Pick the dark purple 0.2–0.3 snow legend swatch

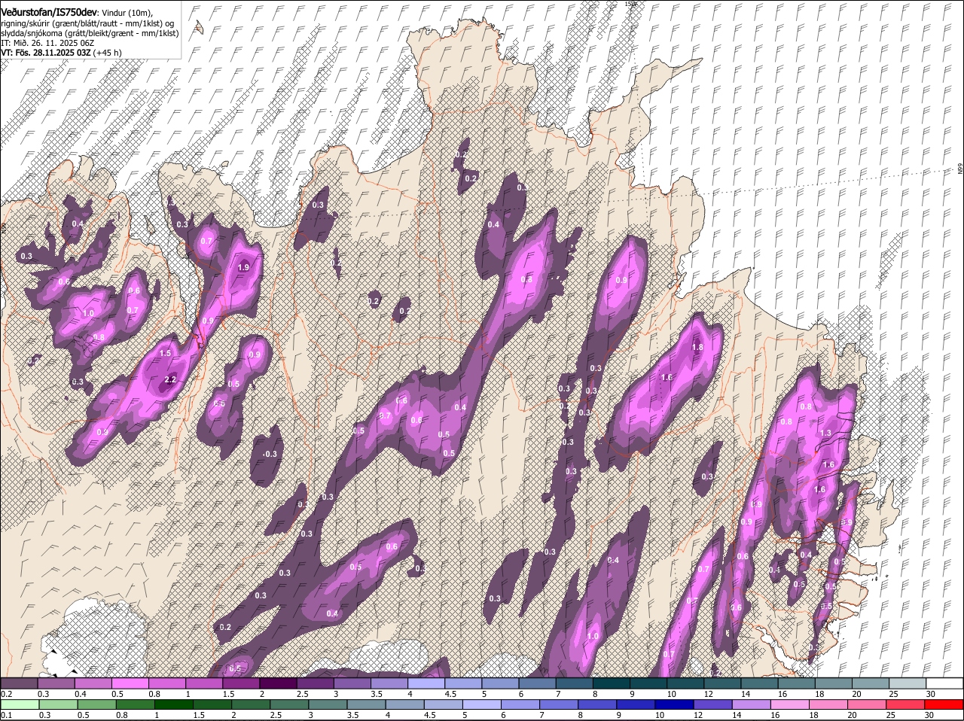[19, 683]
